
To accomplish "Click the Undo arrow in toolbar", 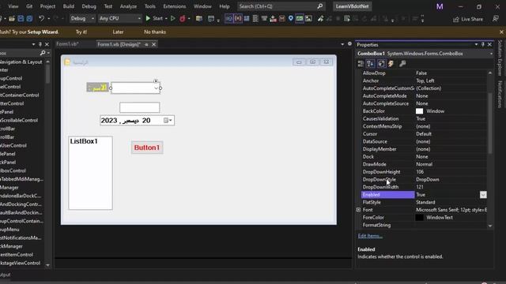I will point(42,19).
